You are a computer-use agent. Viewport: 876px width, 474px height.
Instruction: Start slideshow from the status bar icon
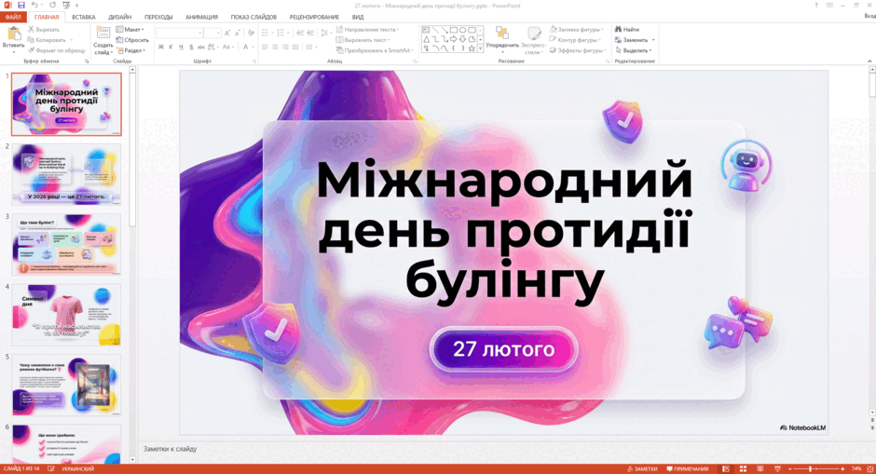(x=777, y=469)
